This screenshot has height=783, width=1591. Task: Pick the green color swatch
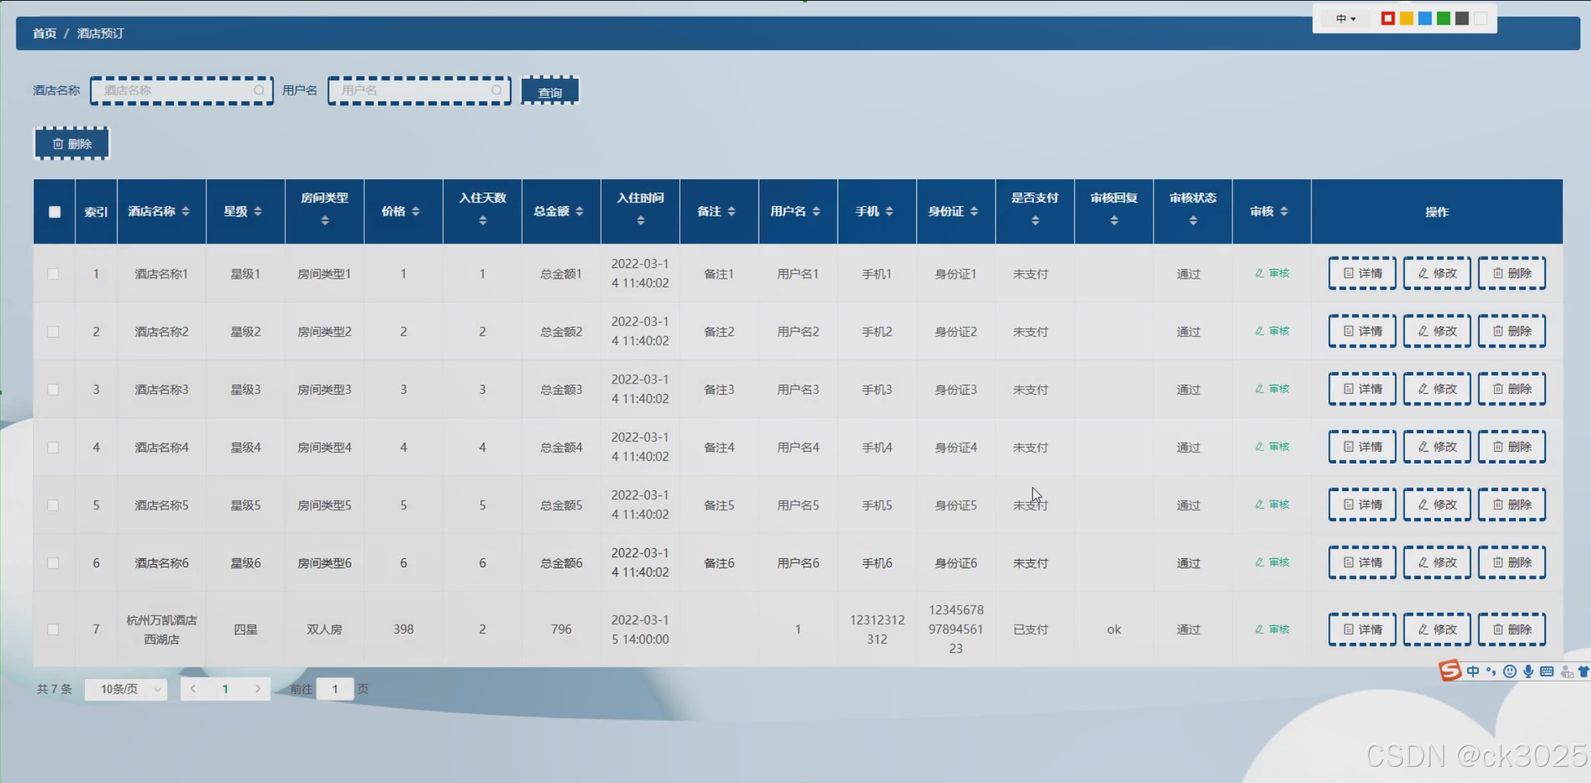pos(1443,19)
